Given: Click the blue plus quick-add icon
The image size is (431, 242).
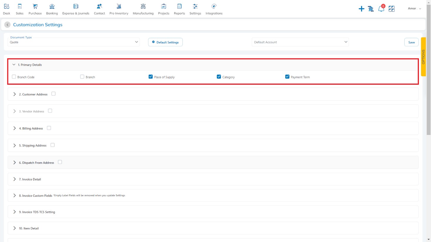Looking at the screenshot, I should (361, 9).
